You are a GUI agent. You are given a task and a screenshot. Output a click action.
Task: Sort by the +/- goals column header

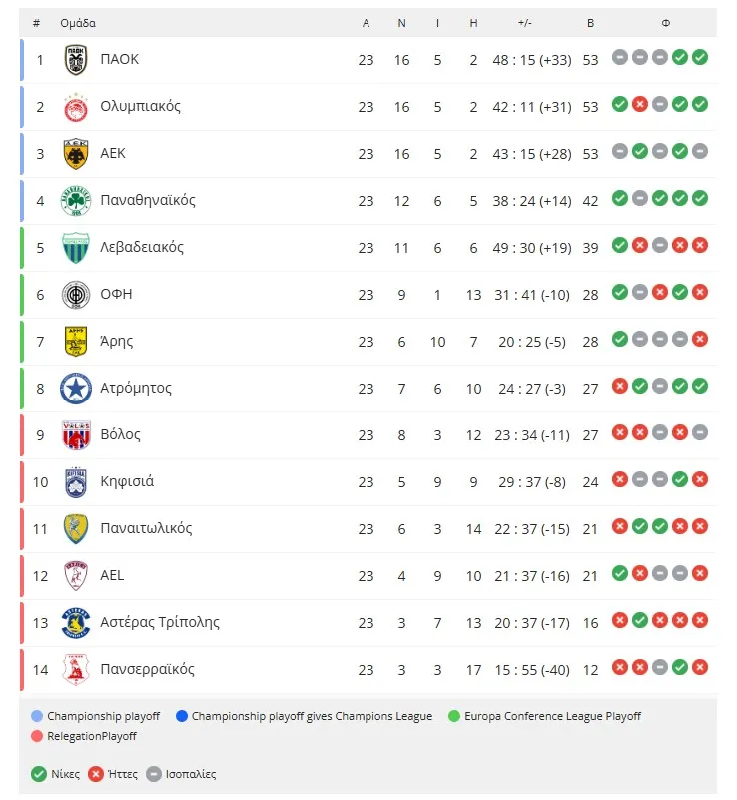(525, 23)
